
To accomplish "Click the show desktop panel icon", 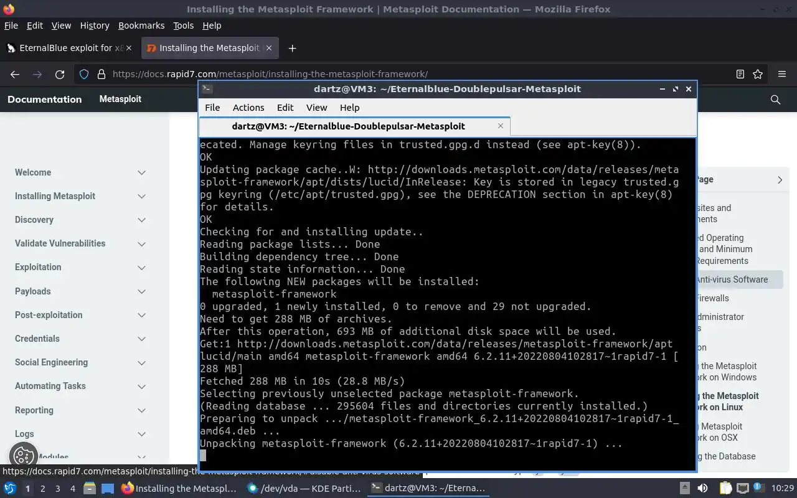I will coord(108,489).
